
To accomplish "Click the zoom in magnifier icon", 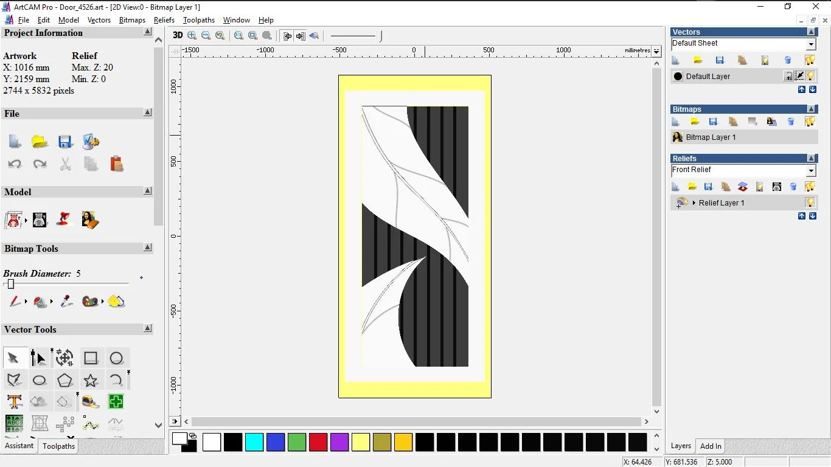I will (192, 35).
